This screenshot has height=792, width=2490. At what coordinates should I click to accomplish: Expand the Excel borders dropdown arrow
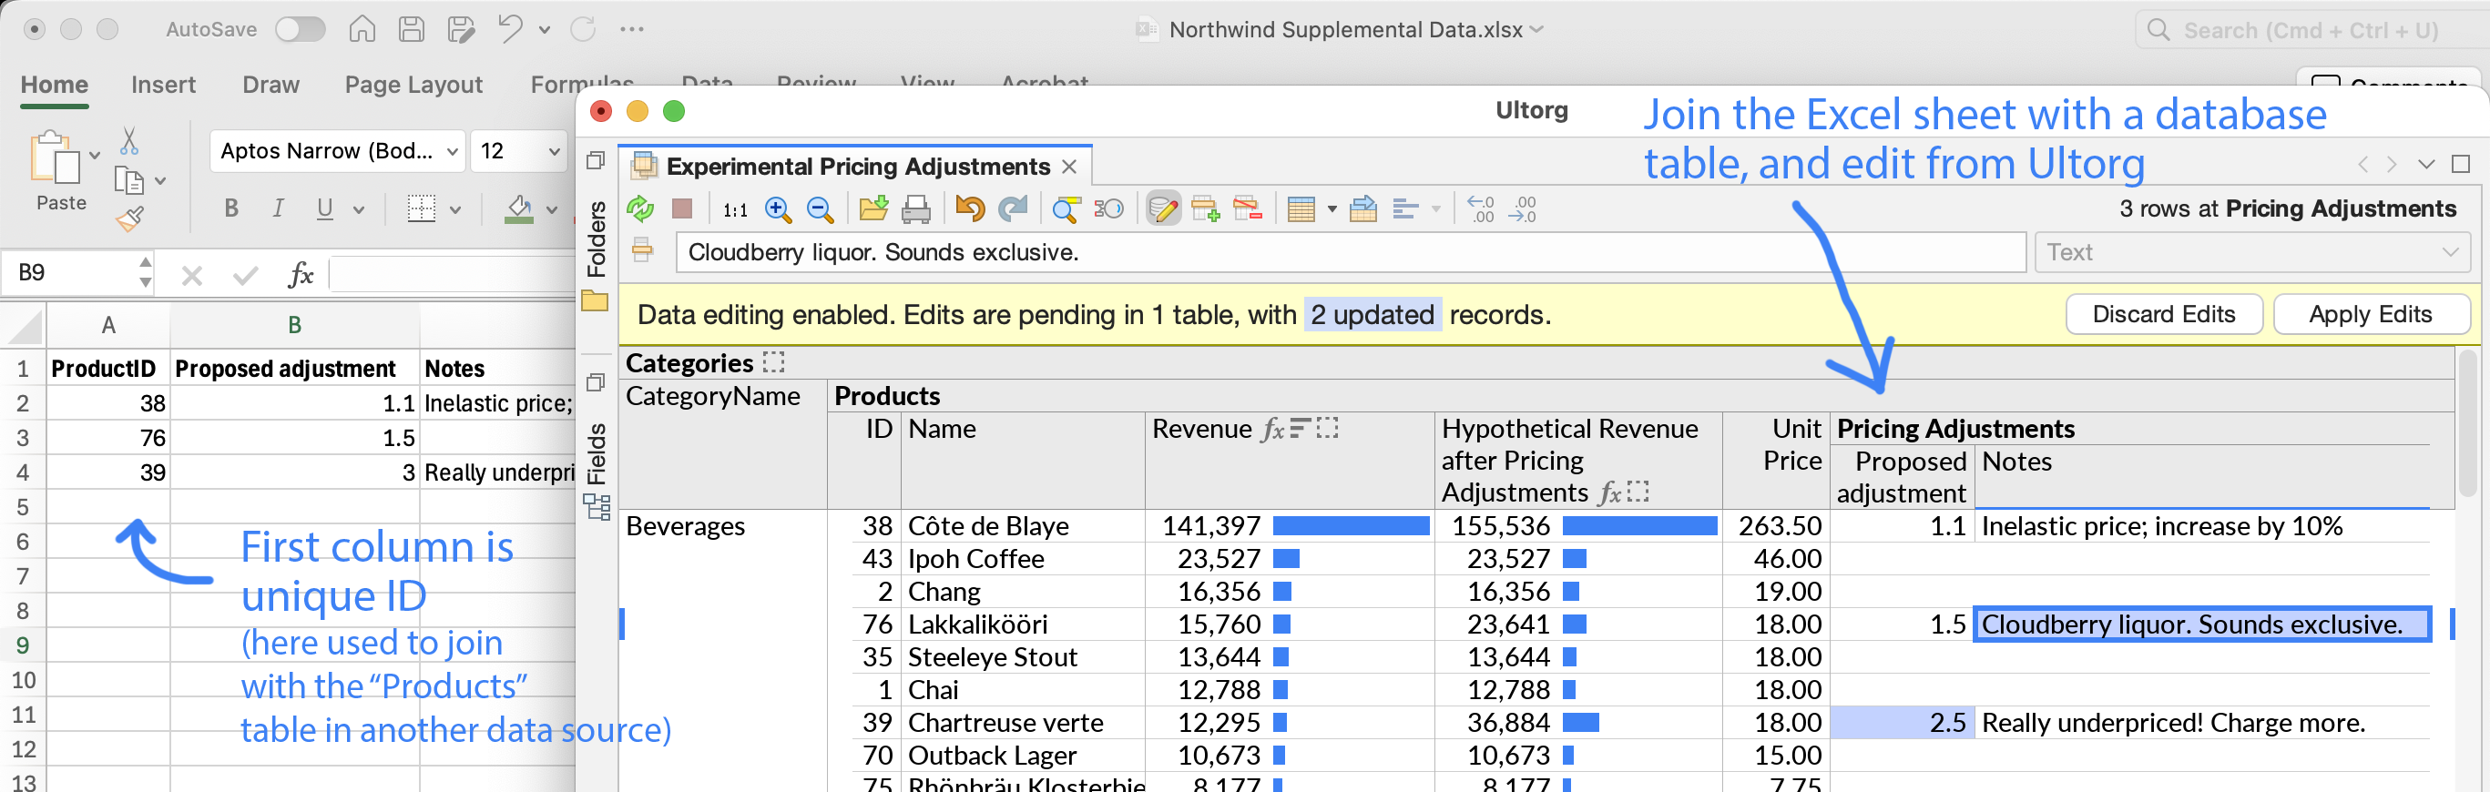click(x=455, y=209)
